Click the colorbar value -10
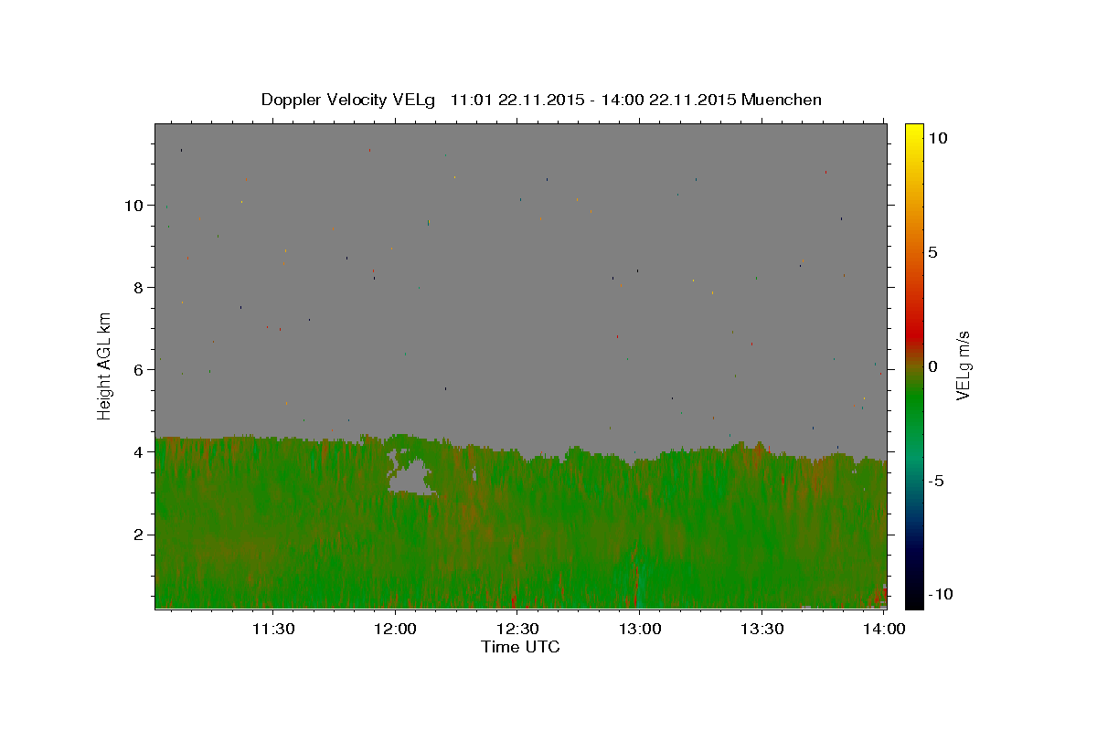1097x731 pixels. pos(940,595)
